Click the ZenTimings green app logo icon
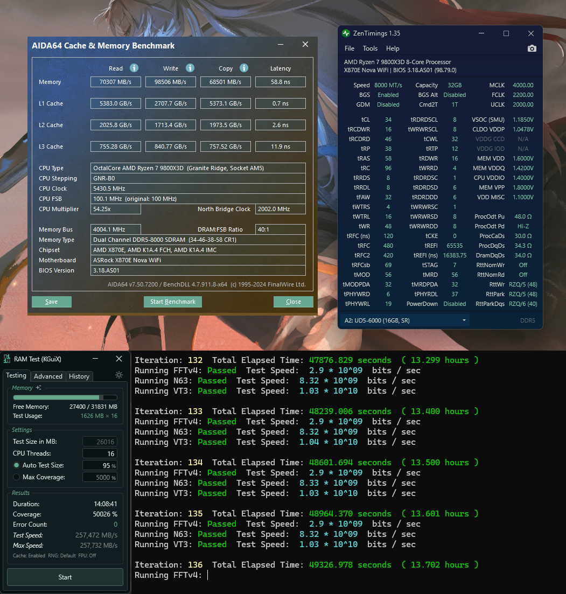This screenshot has height=594, width=566. pyautogui.click(x=346, y=33)
